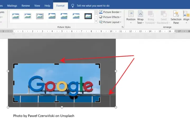Click the Tell me lightbulb icon
Viewport: 190px width, 132px height.
[x=73, y=6]
